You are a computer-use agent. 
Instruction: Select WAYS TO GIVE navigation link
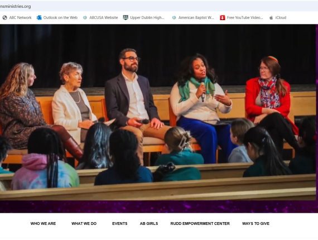click(x=256, y=224)
